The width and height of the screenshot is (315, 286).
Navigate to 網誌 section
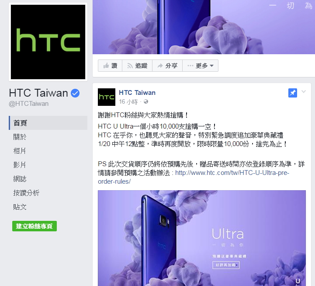click(20, 179)
